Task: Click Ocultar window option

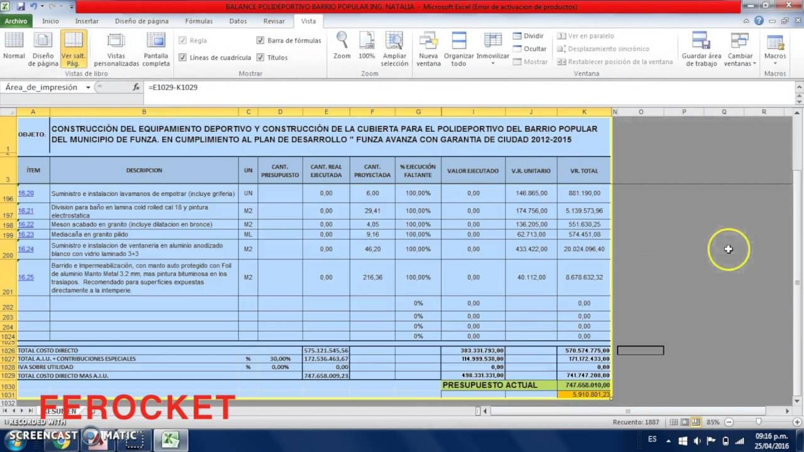Action: 530,48
